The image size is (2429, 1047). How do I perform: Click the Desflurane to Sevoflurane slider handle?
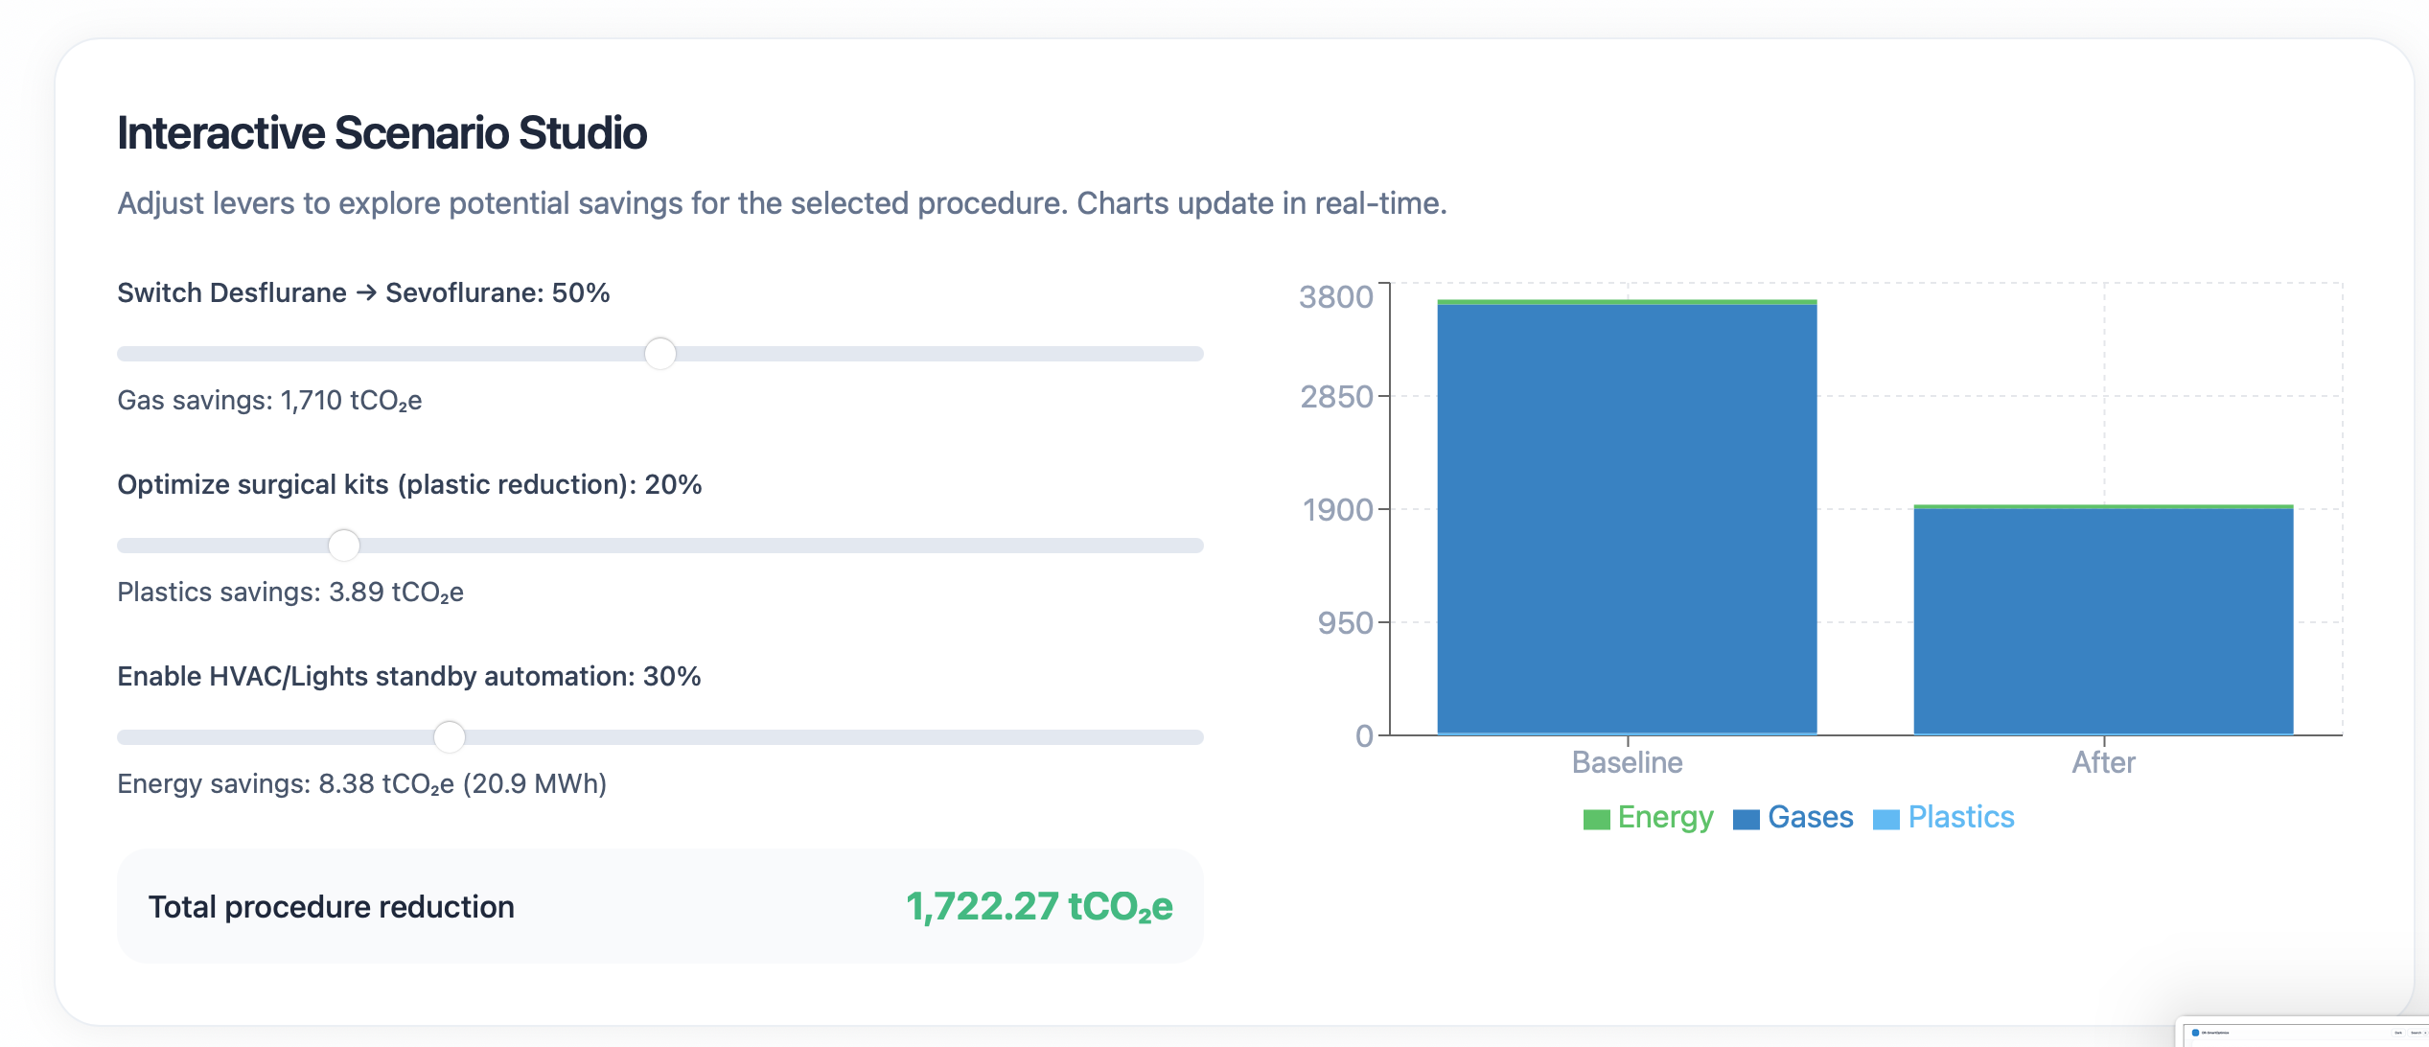coord(659,354)
